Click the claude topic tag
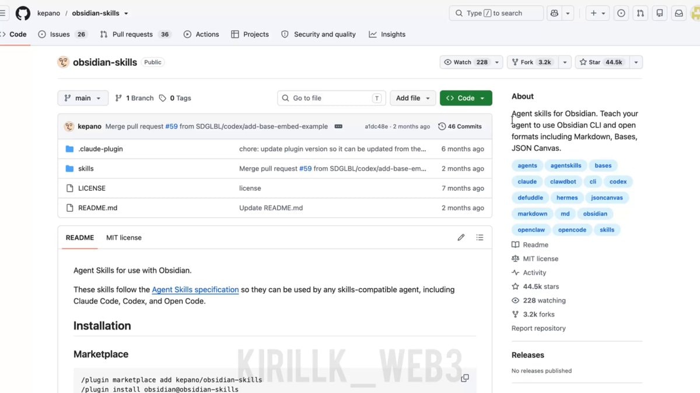This screenshot has height=393, width=700. tap(527, 182)
